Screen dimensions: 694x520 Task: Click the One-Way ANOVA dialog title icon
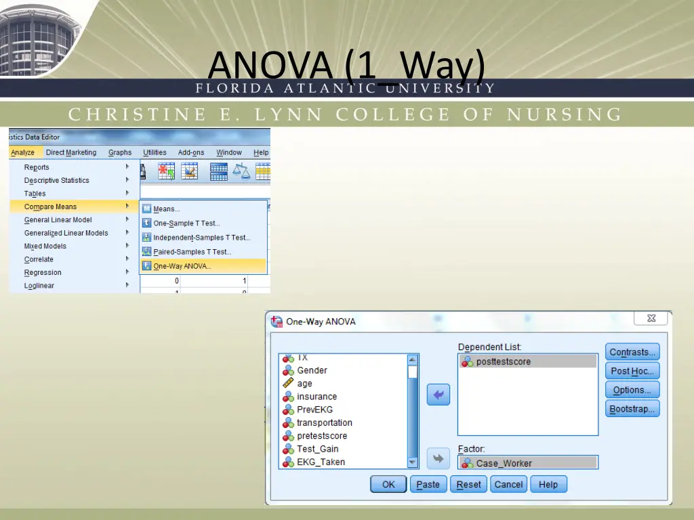pos(277,322)
